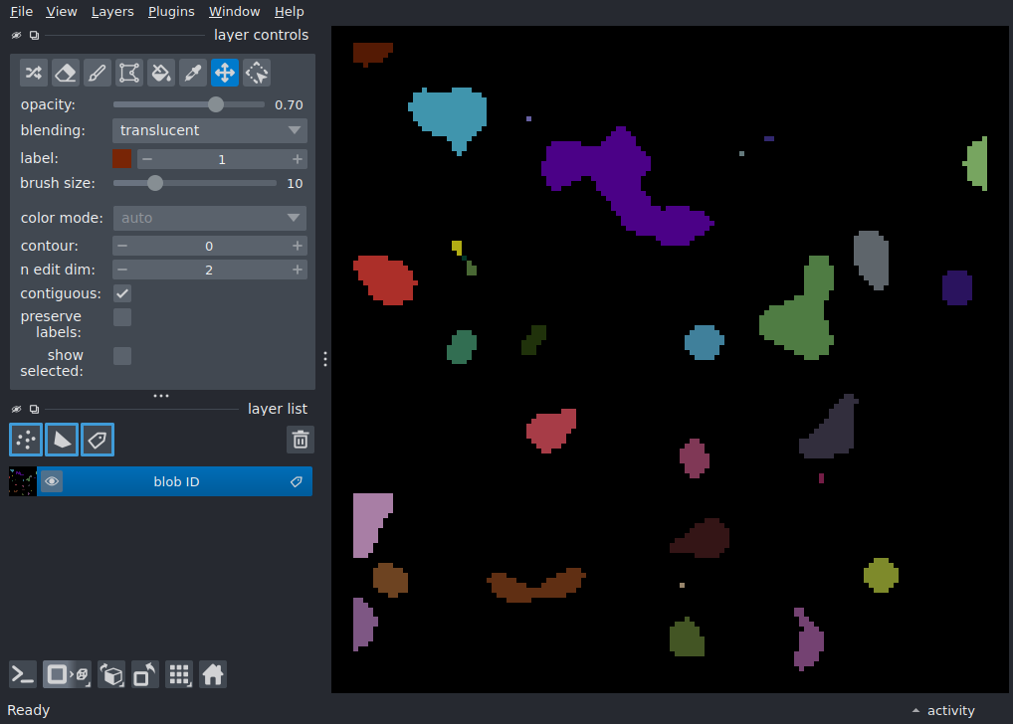
Task: Click the brush size slider handle
Action: tap(155, 183)
